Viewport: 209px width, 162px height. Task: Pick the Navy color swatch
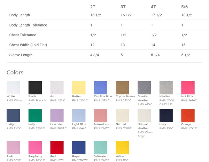[x=166, y=116]
